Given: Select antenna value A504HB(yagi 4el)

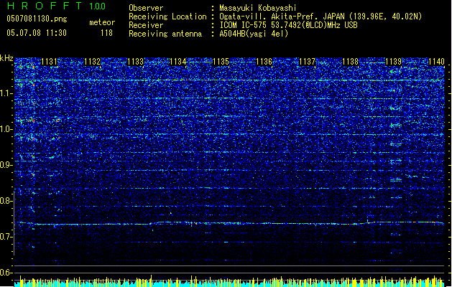Looking at the screenshot, I should [x=254, y=34].
